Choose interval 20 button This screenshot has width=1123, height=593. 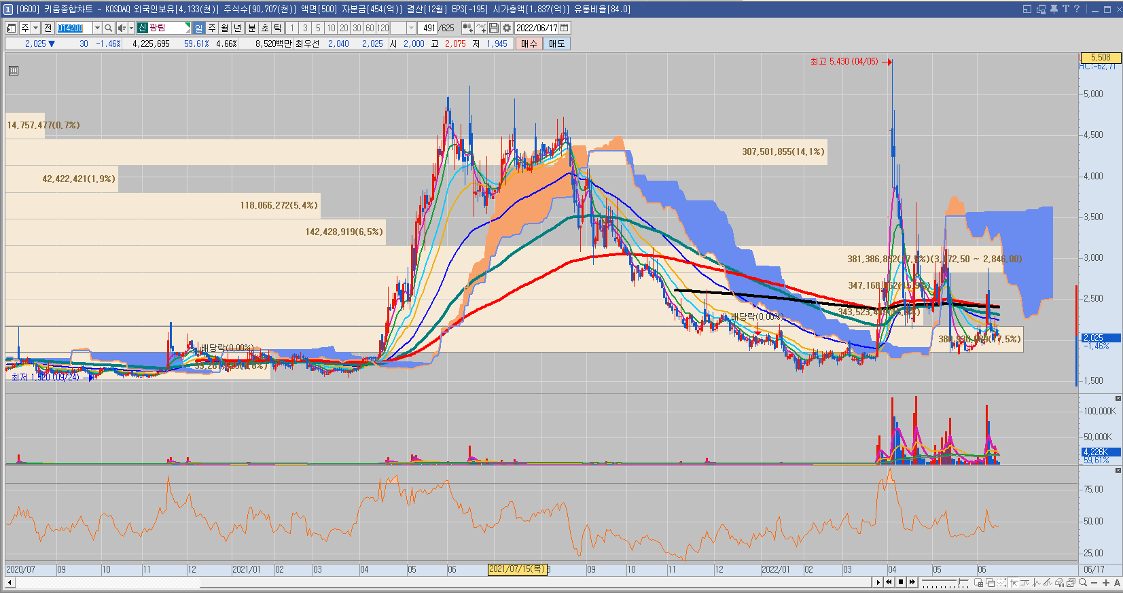coord(344,28)
